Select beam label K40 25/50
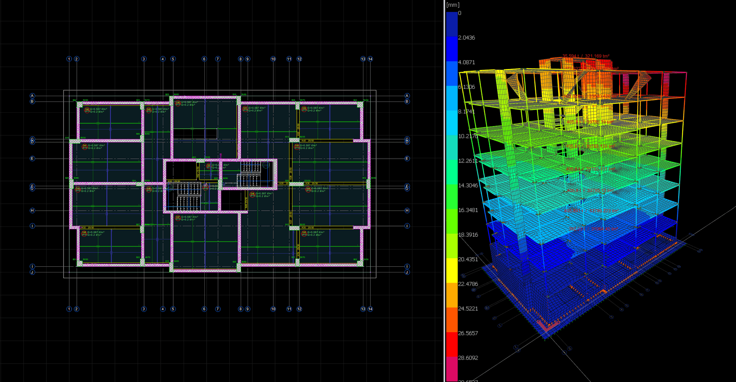The image size is (736, 382). click(308, 141)
